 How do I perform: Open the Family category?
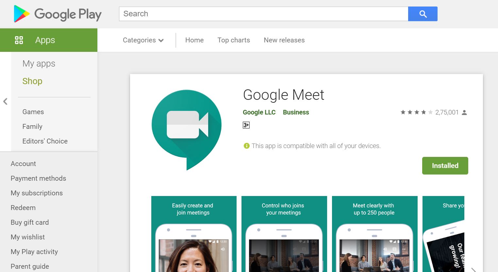(x=32, y=127)
